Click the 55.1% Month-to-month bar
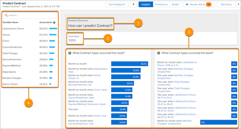 (130, 64)
